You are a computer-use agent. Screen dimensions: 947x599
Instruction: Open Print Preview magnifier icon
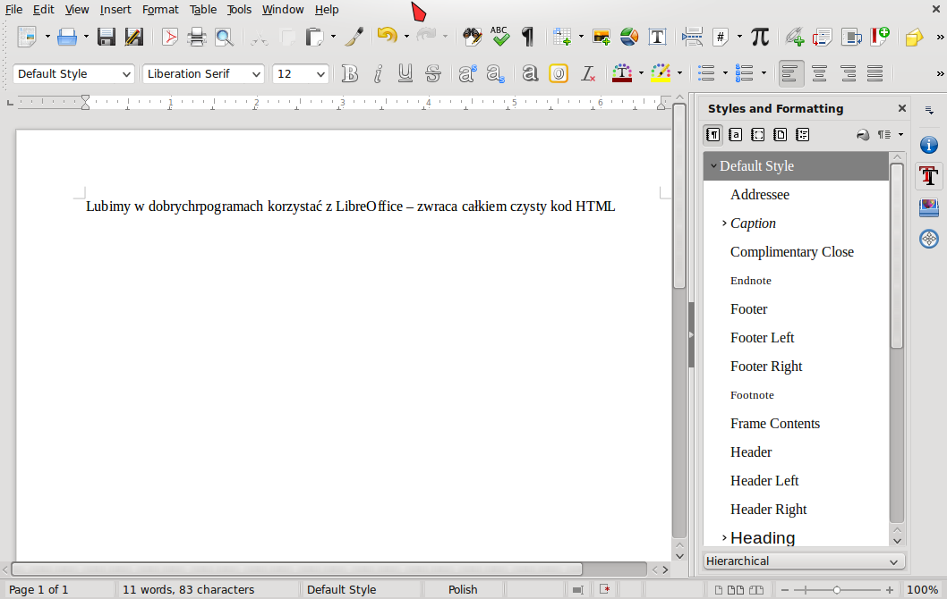coord(224,37)
